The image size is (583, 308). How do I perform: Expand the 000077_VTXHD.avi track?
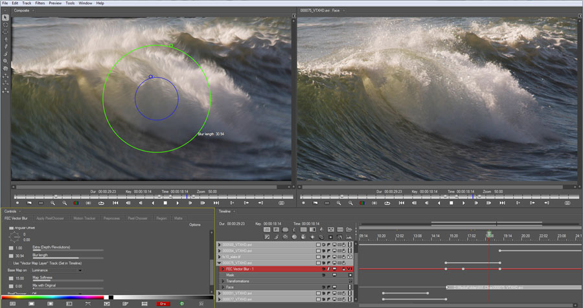(x=220, y=300)
